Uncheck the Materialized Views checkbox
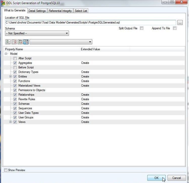Viewport: 189px width, 183px height. tap(15, 86)
